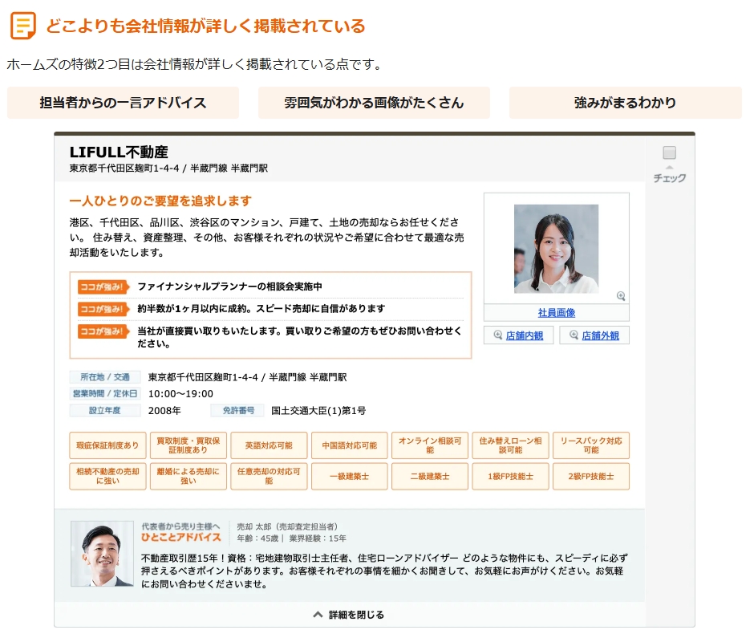Image resolution: width=754 pixels, height=638 pixels.
Task: Click the 設立年度 label
Action: (105, 410)
